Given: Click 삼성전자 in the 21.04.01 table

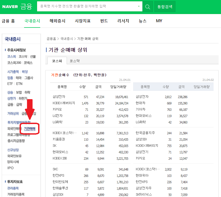Looking at the screenshot, I should click(59, 97).
